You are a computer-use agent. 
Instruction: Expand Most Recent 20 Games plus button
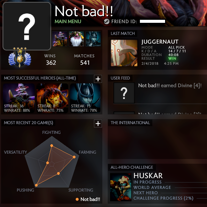pos(98,123)
